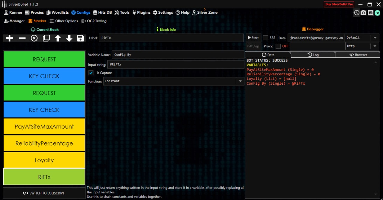383x200 pixels.
Task: Save the config with the floppy disk icon
Action: coord(80,38)
